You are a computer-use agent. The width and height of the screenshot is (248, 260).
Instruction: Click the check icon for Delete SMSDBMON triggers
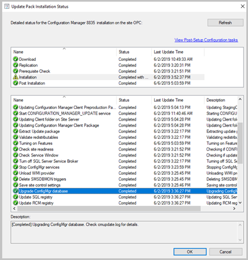[15, 179]
